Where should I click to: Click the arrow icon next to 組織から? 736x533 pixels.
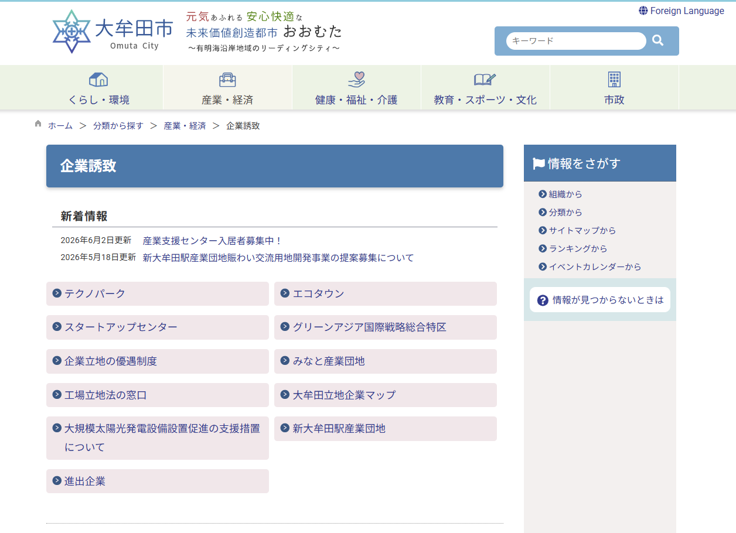pos(543,194)
